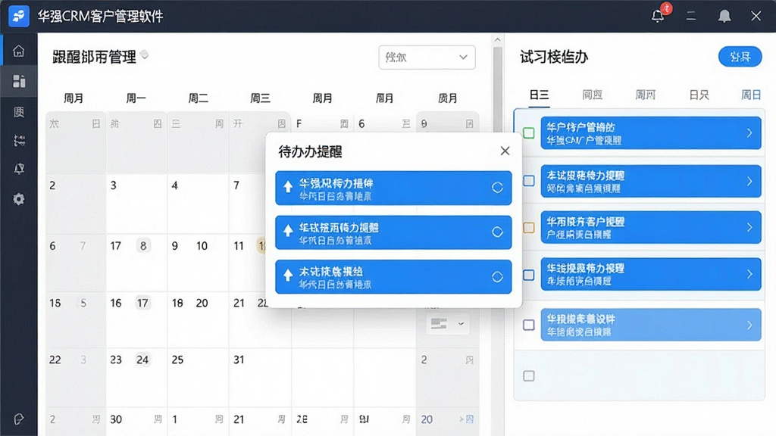Screen dimensions: 776x436
Task: Select calendar date 23
Action: tap(116, 360)
